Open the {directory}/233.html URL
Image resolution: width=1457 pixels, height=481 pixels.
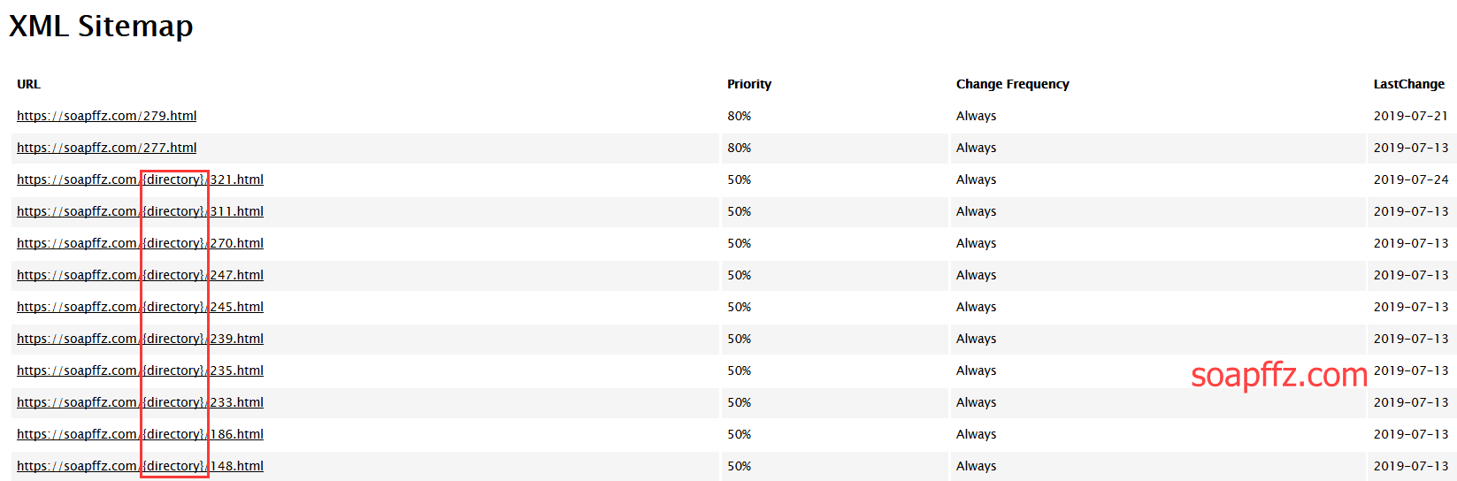click(140, 402)
